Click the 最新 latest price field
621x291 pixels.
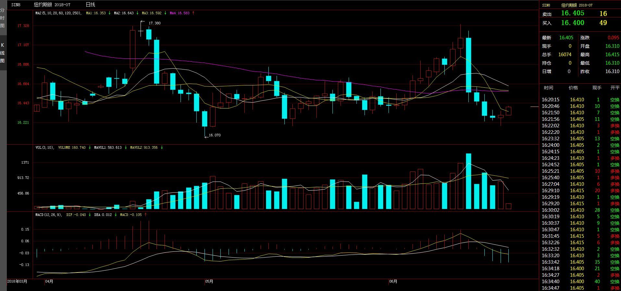click(558, 38)
